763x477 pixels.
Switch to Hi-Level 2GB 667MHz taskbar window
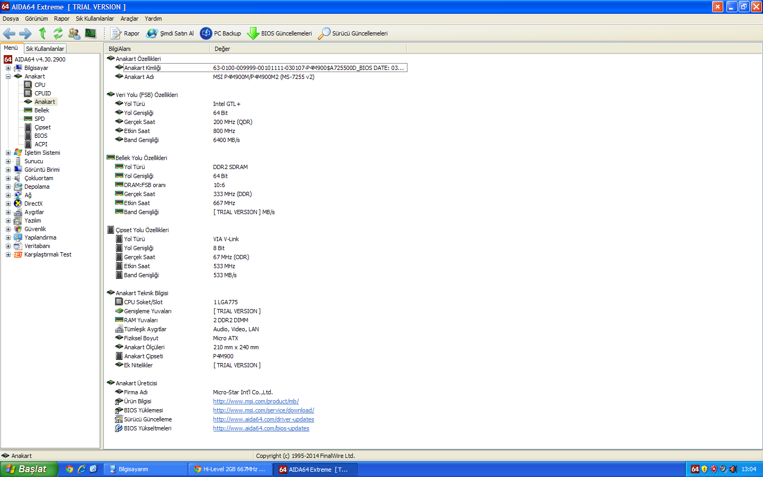point(230,469)
